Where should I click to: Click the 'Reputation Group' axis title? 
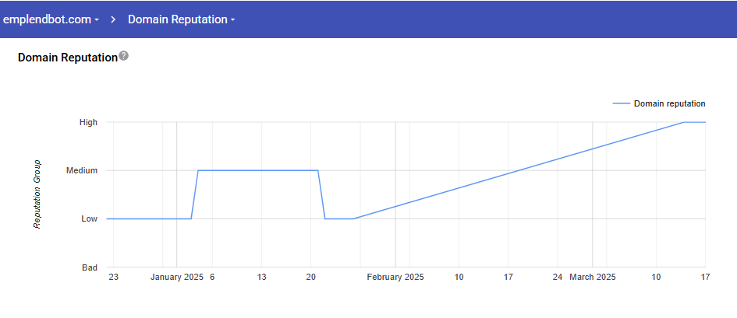[x=37, y=194]
